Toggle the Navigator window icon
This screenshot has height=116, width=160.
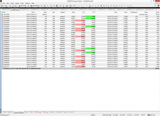(x=13, y=6)
